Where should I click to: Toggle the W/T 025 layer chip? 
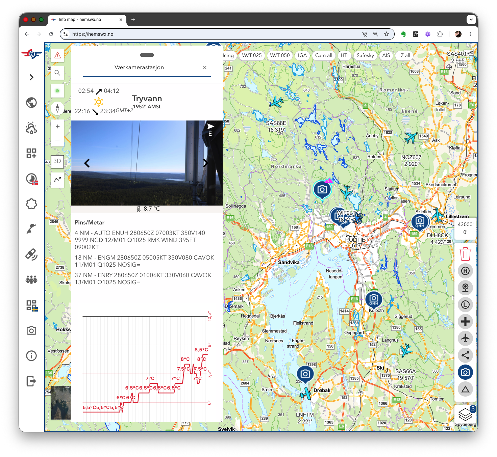252,55
